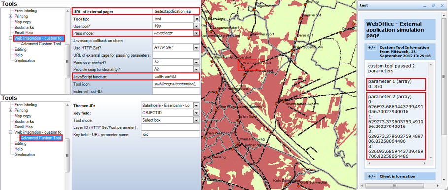This screenshot has width=448, height=190.
Task: Select Geolocation in lower Tools tree
Action: click(25, 155)
